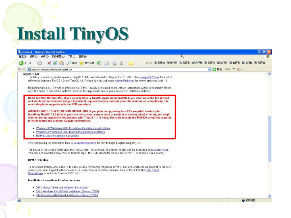Open the 檢視(V) View menu
291x218 pixels.
(45, 56)
